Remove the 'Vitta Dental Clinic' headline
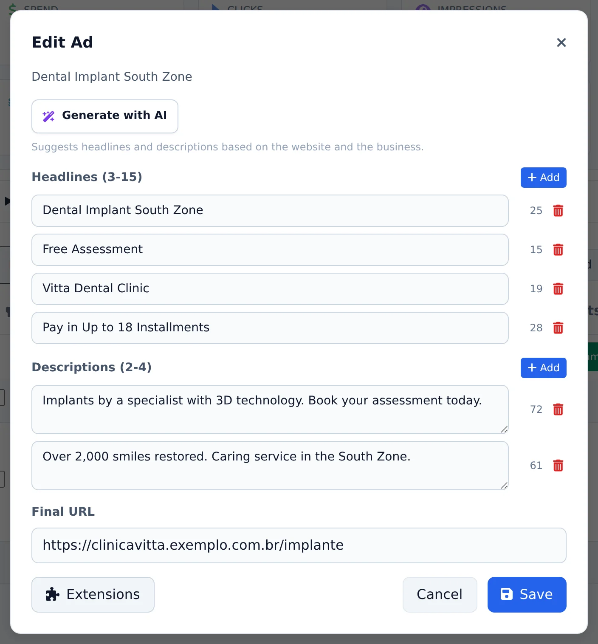598x644 pixels. 558,289
